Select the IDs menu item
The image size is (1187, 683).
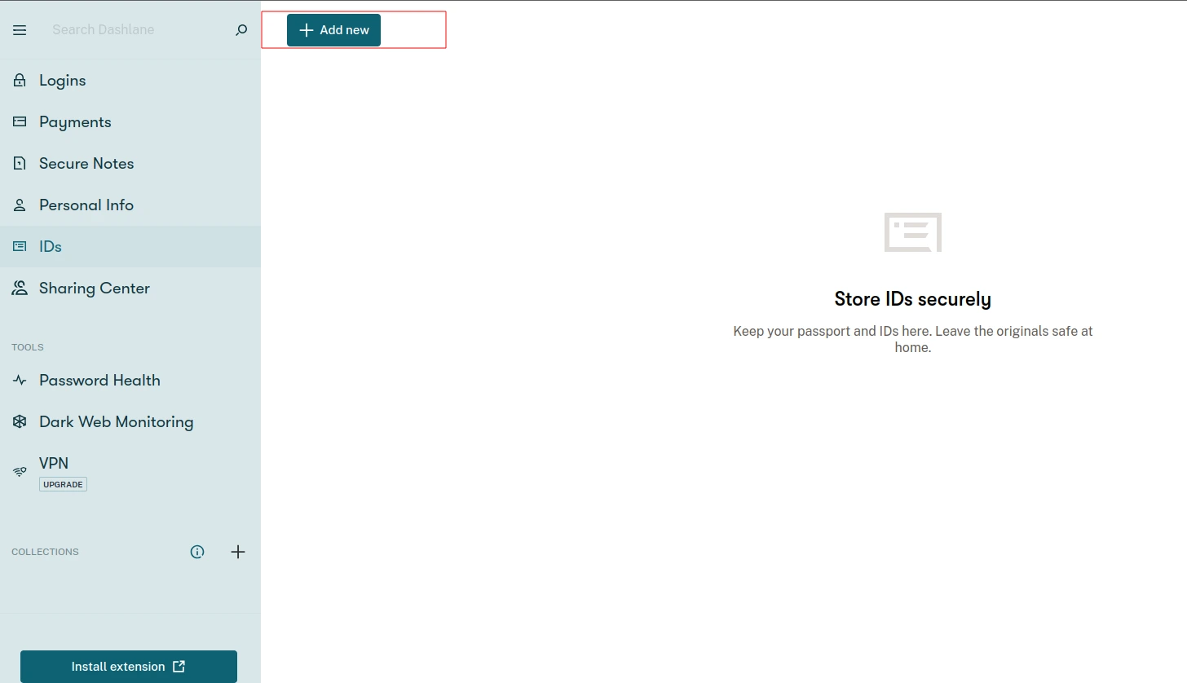(130, 247)
